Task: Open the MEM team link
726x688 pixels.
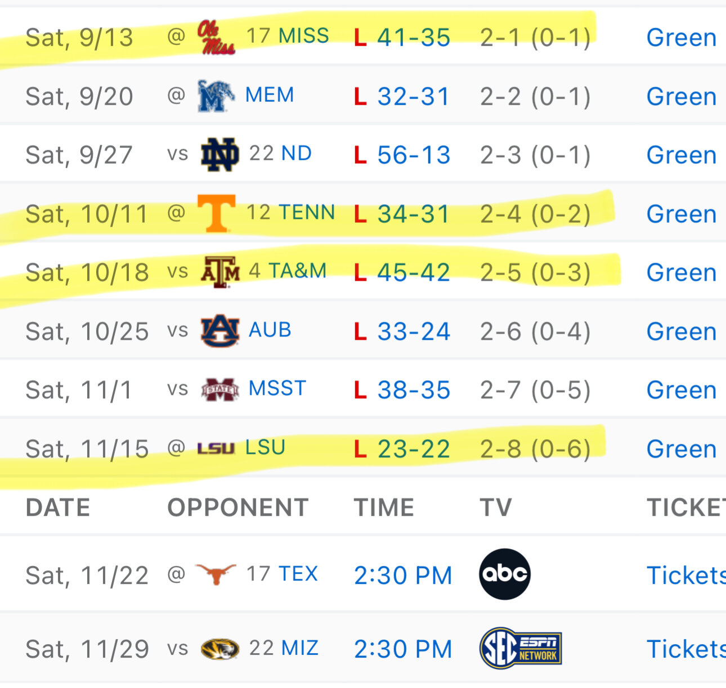Action: pos(270,95)
